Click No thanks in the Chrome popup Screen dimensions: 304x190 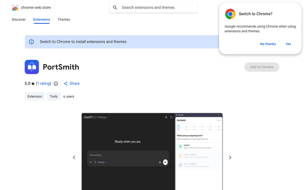(x=268, y=44)
